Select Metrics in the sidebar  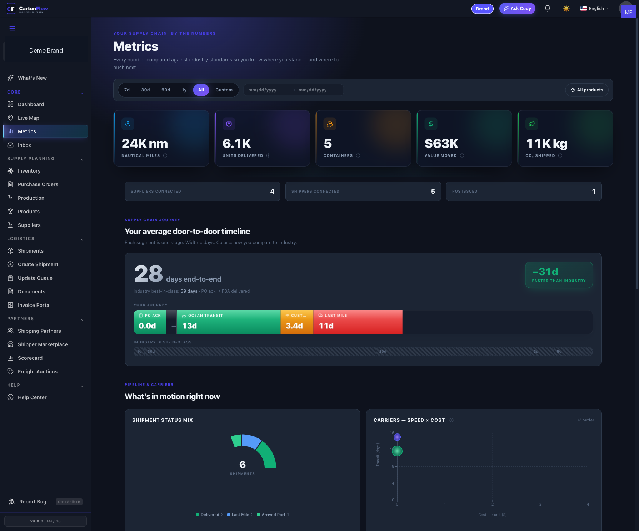45,131
